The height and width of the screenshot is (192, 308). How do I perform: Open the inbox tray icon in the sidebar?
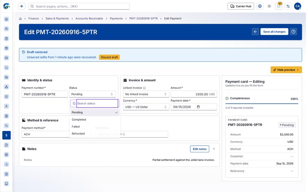coord(6,58)
